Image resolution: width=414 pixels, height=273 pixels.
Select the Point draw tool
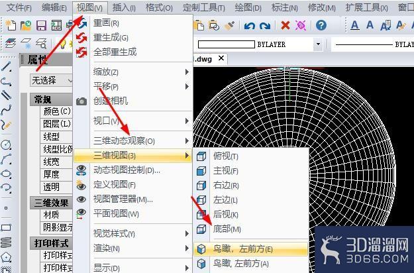click(6, 208)
